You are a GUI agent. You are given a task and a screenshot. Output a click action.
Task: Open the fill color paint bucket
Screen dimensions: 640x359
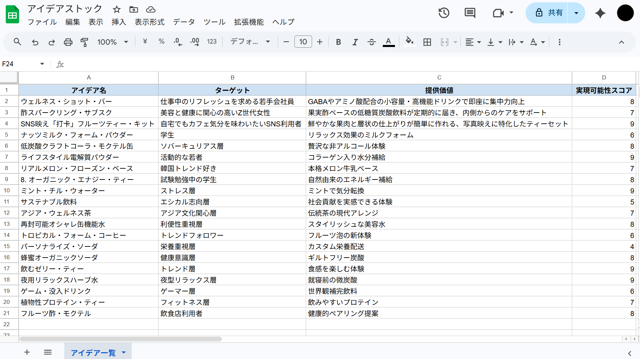point(410,42)
